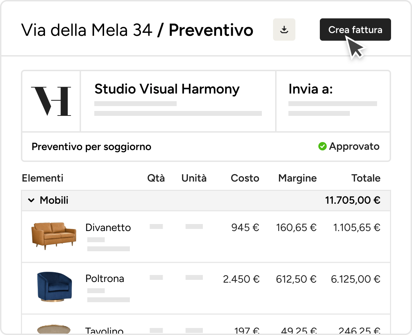Image resolution: width=412 pixels, height=335 pixels.
Task: Click the Crea fattura button
Action: (x=355, y=30)
